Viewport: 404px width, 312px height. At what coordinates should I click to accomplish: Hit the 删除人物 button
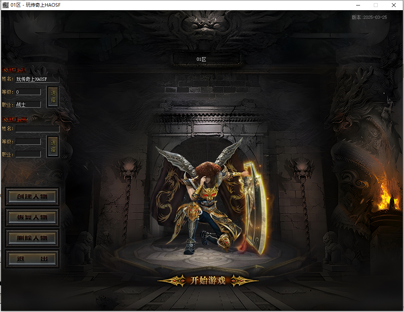32,238
